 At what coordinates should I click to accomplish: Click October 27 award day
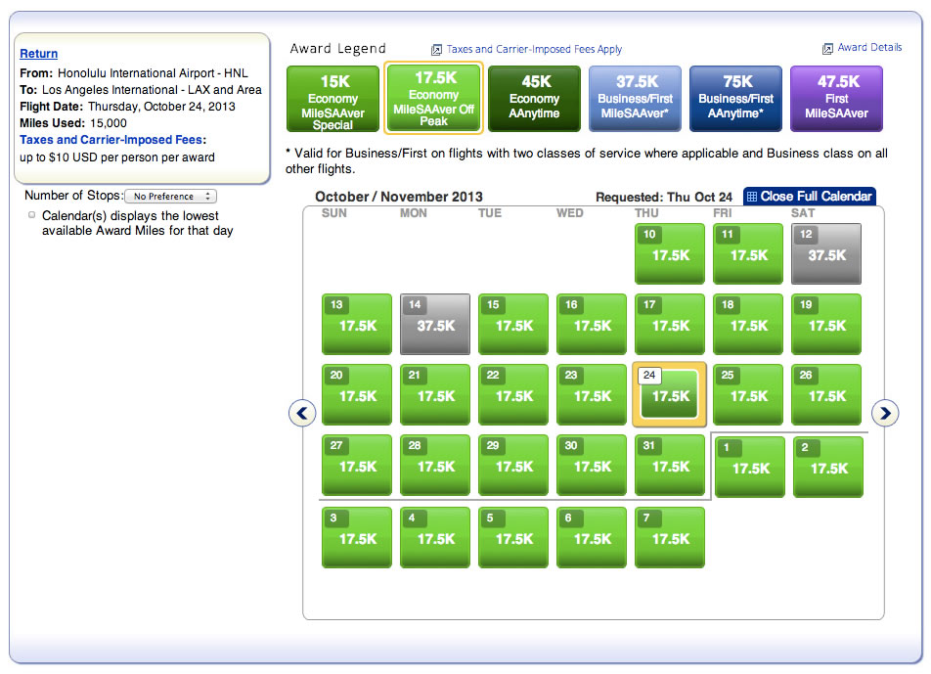357,466
